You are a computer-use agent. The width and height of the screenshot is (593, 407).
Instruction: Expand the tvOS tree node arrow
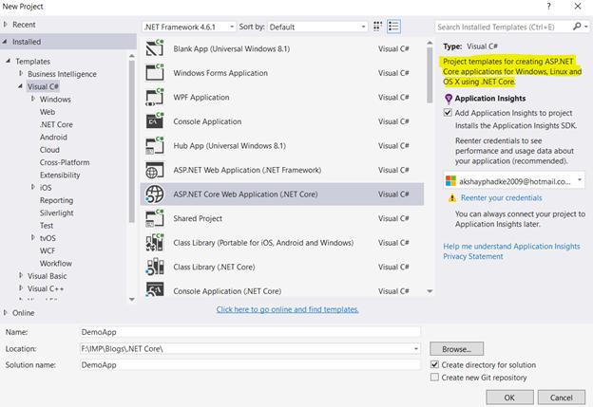click(33, 237)
